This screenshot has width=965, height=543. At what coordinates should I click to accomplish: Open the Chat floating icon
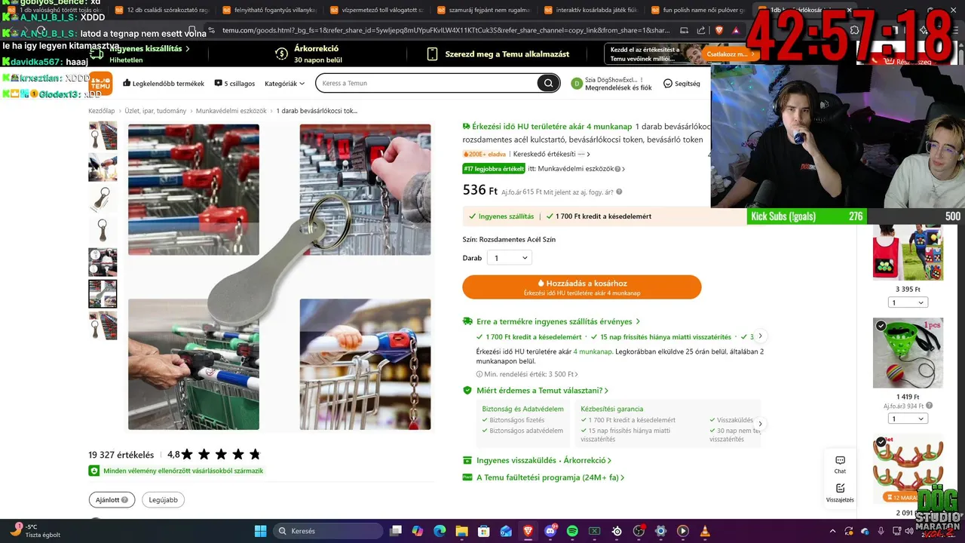point(840,465)
